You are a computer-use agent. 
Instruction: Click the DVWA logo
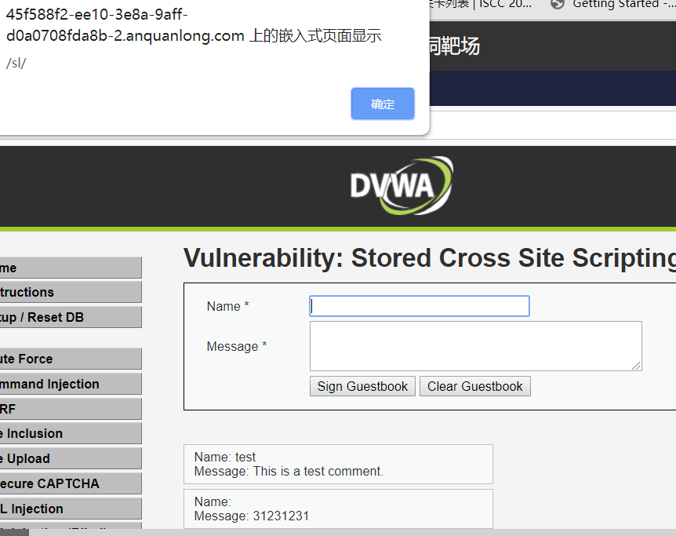point(402,185)
